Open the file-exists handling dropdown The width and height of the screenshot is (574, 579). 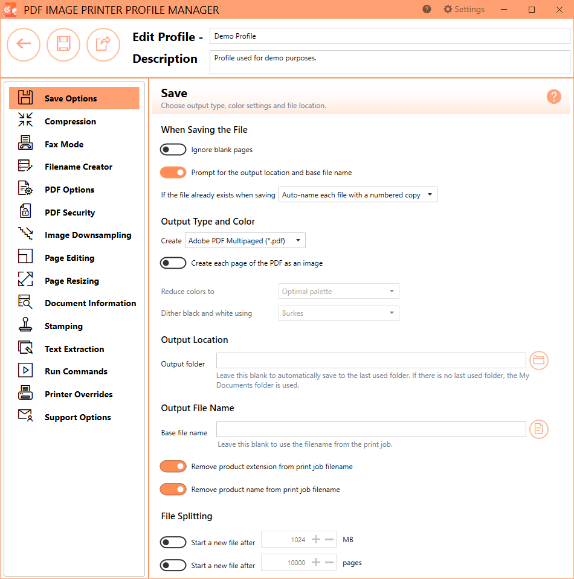358,194
